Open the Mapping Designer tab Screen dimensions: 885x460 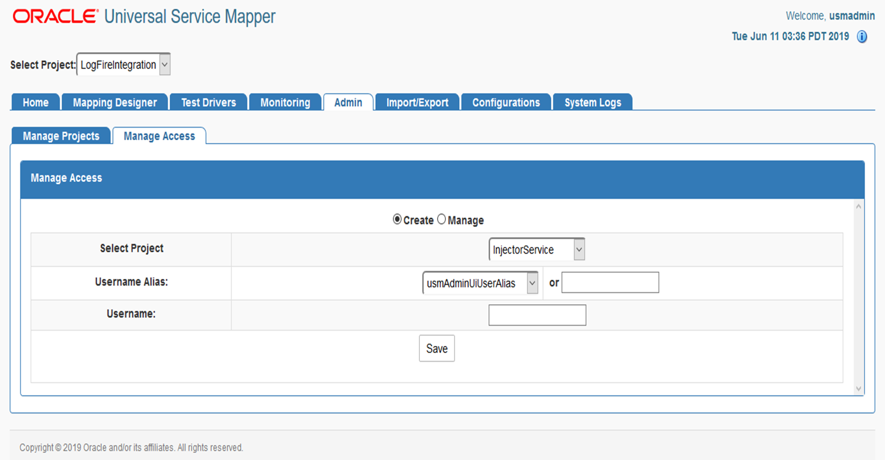pyautogui.click(x=115, y=102)
